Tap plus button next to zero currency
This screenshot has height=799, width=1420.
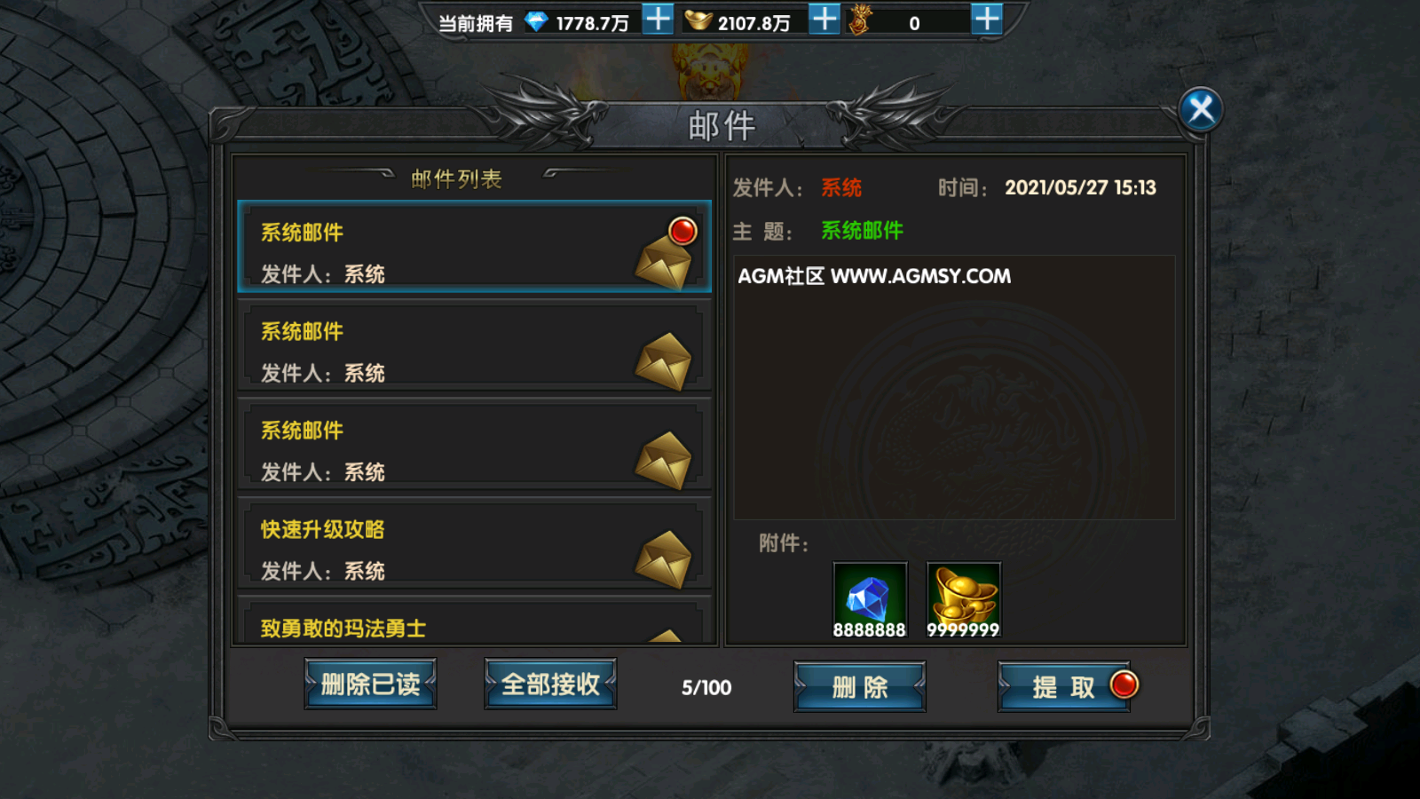coord(987,19)
